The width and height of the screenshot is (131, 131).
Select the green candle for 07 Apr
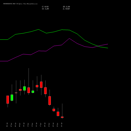pyautogui.click(x=12, y=97)
